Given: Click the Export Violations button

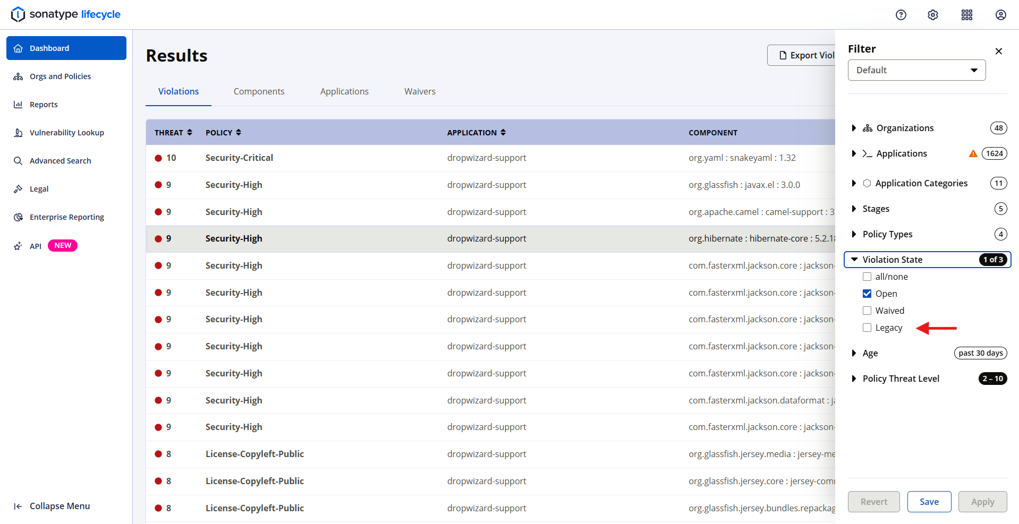Looking at the screenshot, I should tap(801, 55).
